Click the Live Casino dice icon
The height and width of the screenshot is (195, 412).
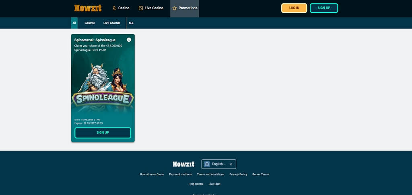point(141,8)
